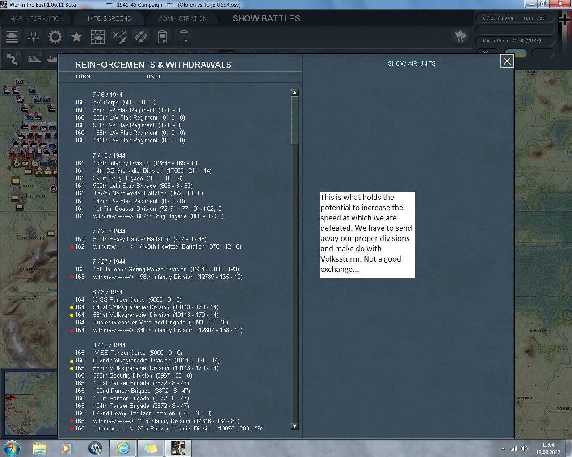Viewport: 572px width, 457px height.
Task: Select III/57th Nebelwerfer Battalion row
Action: pyautogui.click(x=139, y=193)
